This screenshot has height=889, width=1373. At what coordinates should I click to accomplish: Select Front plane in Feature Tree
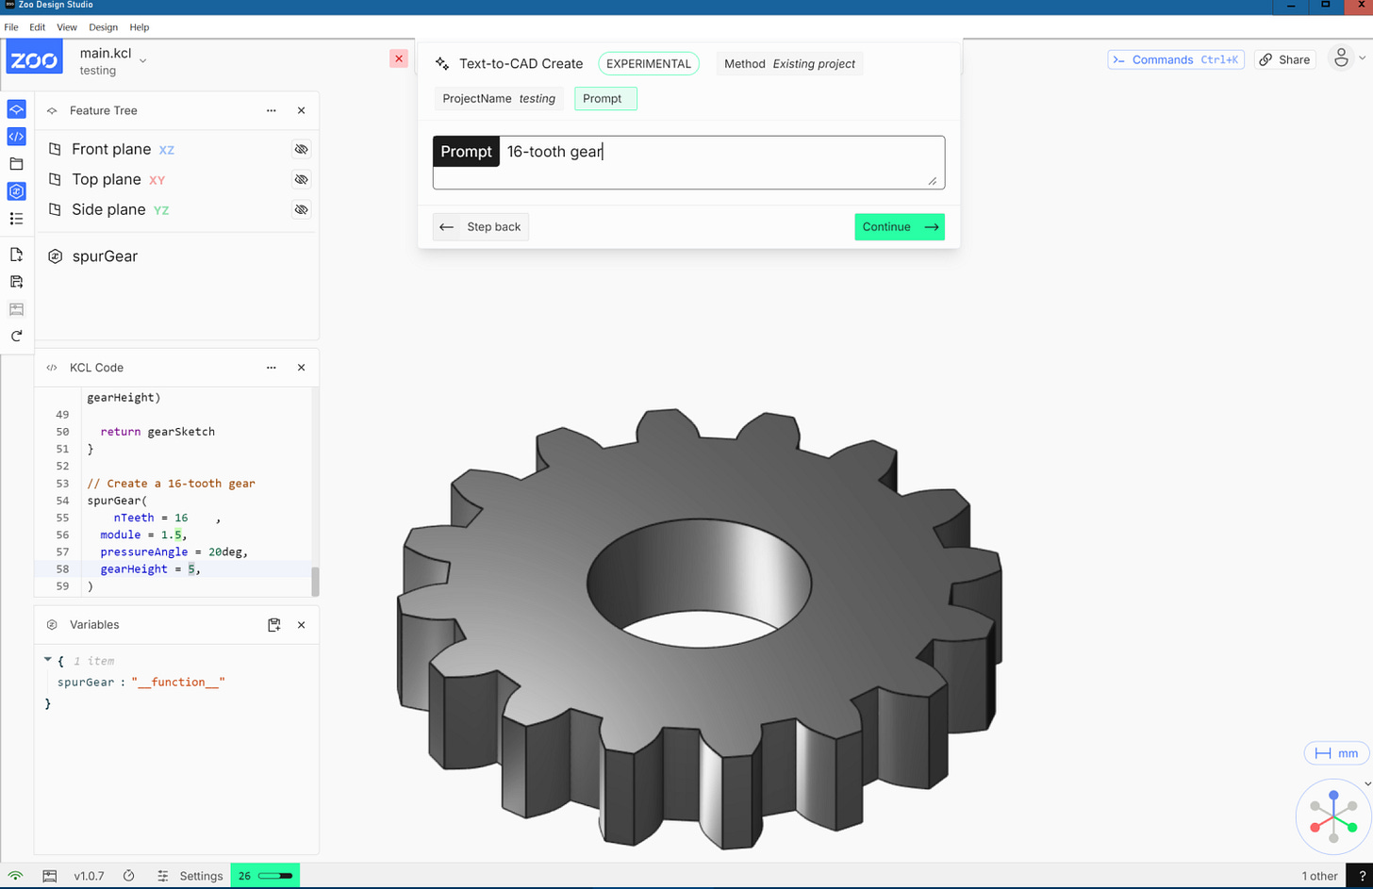(x=111, y=149)
